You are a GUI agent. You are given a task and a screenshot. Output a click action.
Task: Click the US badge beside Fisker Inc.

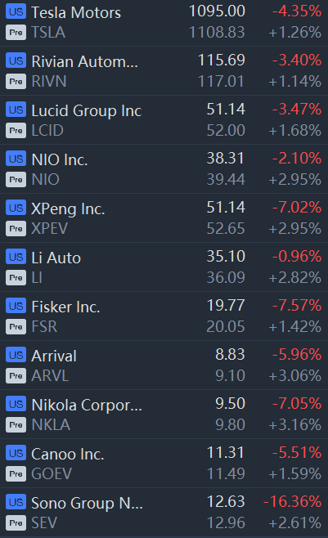coord(16,306)
